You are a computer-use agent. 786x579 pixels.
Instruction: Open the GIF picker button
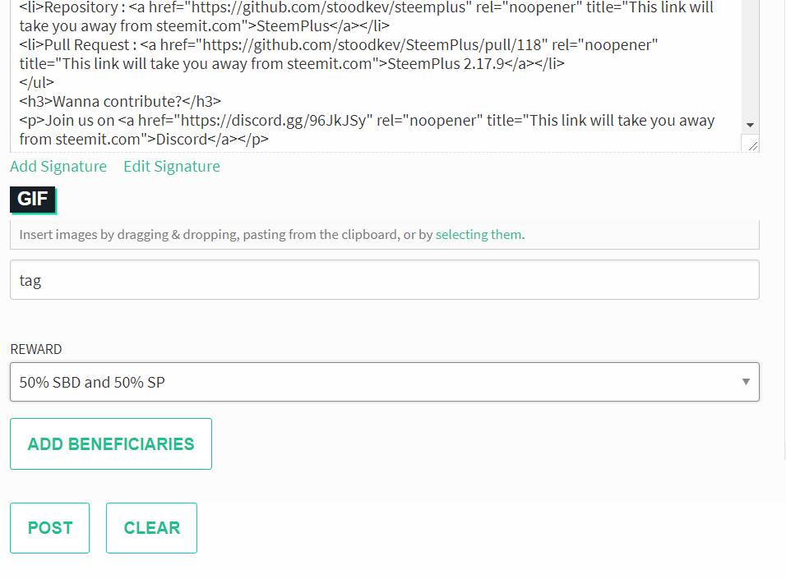[33, 200]
